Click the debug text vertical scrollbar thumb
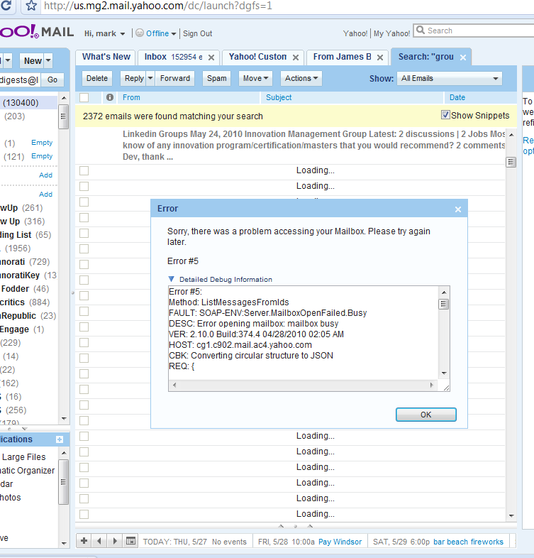Screen dimensions: 534x558 (444, 304)
